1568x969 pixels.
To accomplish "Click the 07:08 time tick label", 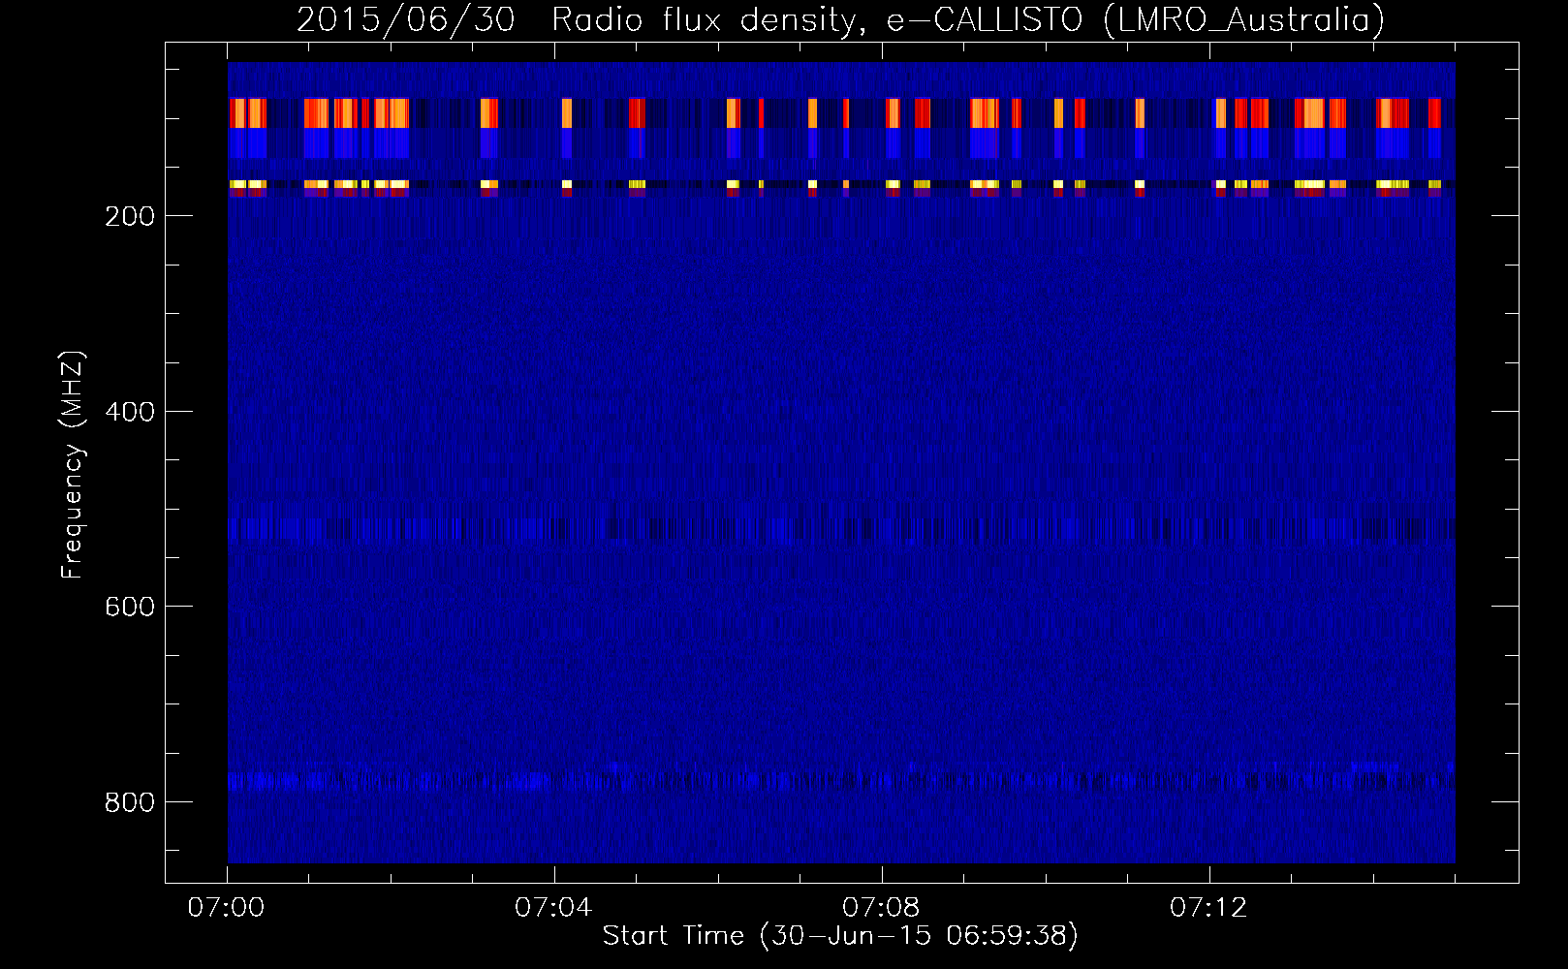I will (x=881, y=907).
